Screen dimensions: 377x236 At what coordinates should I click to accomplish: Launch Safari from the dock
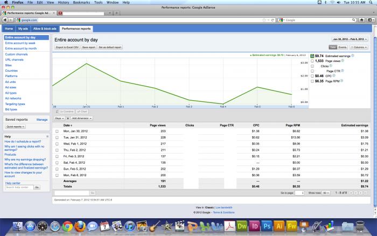coord(55,226)
